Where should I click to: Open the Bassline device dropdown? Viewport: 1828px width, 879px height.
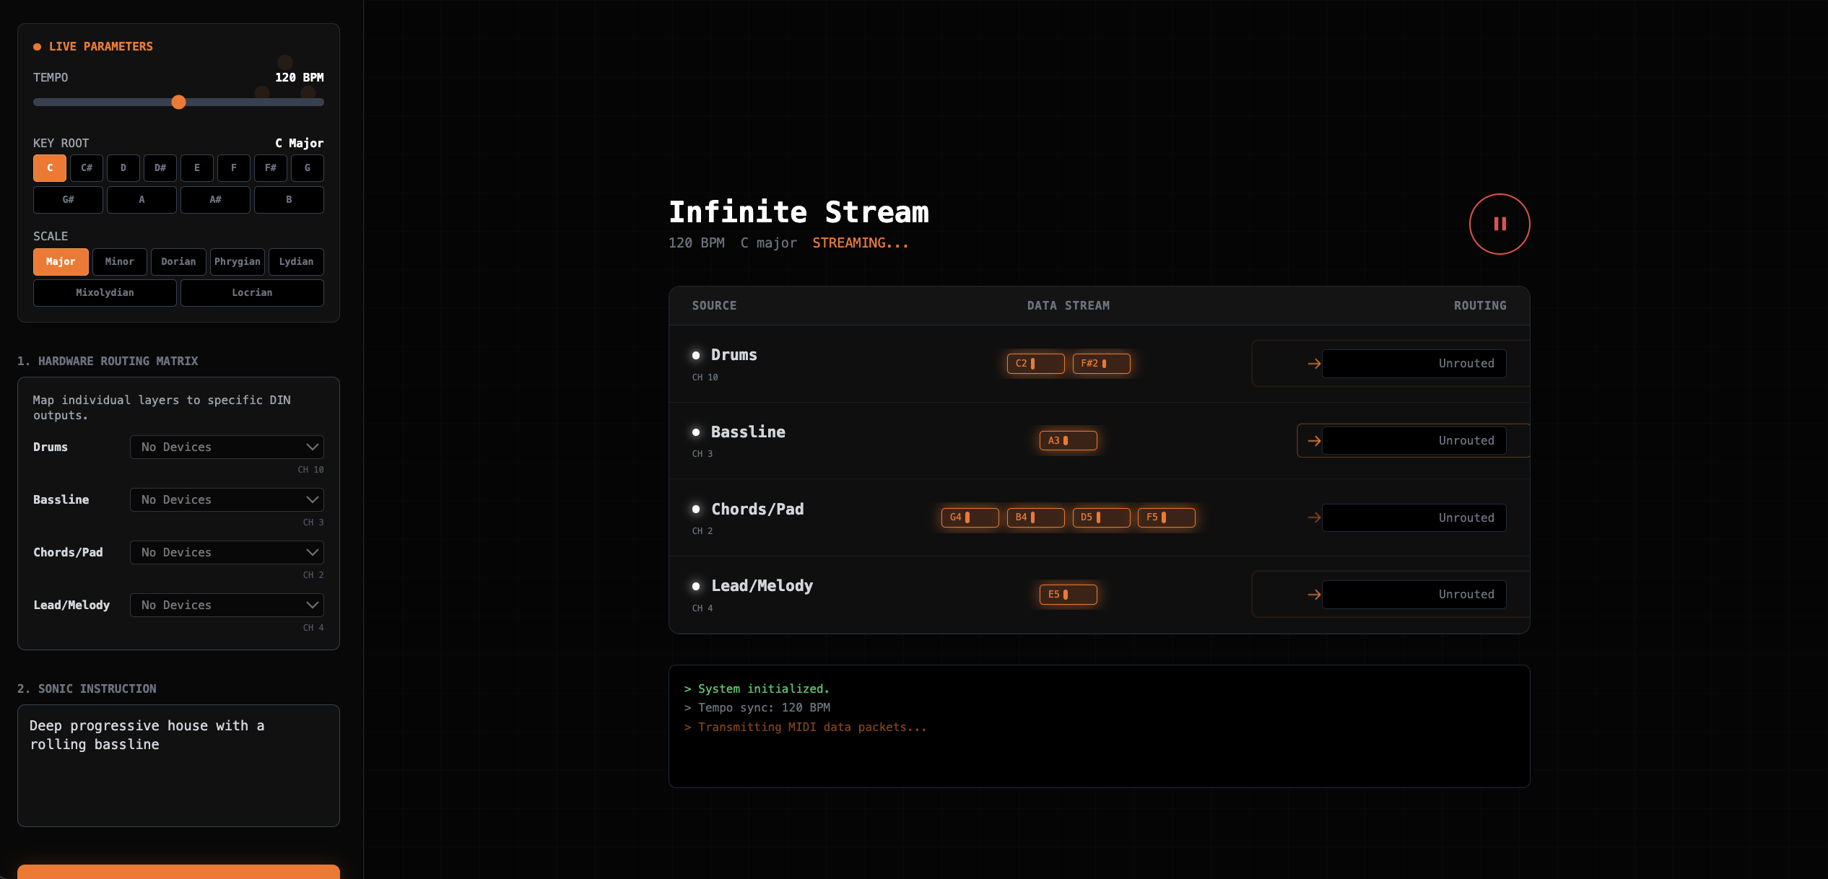(227, 499)
